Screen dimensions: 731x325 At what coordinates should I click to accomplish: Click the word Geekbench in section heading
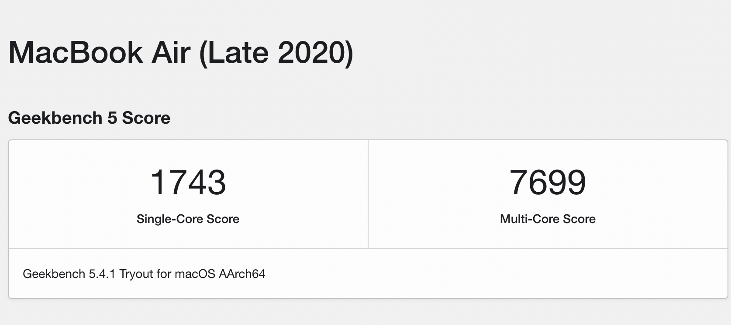55,118
